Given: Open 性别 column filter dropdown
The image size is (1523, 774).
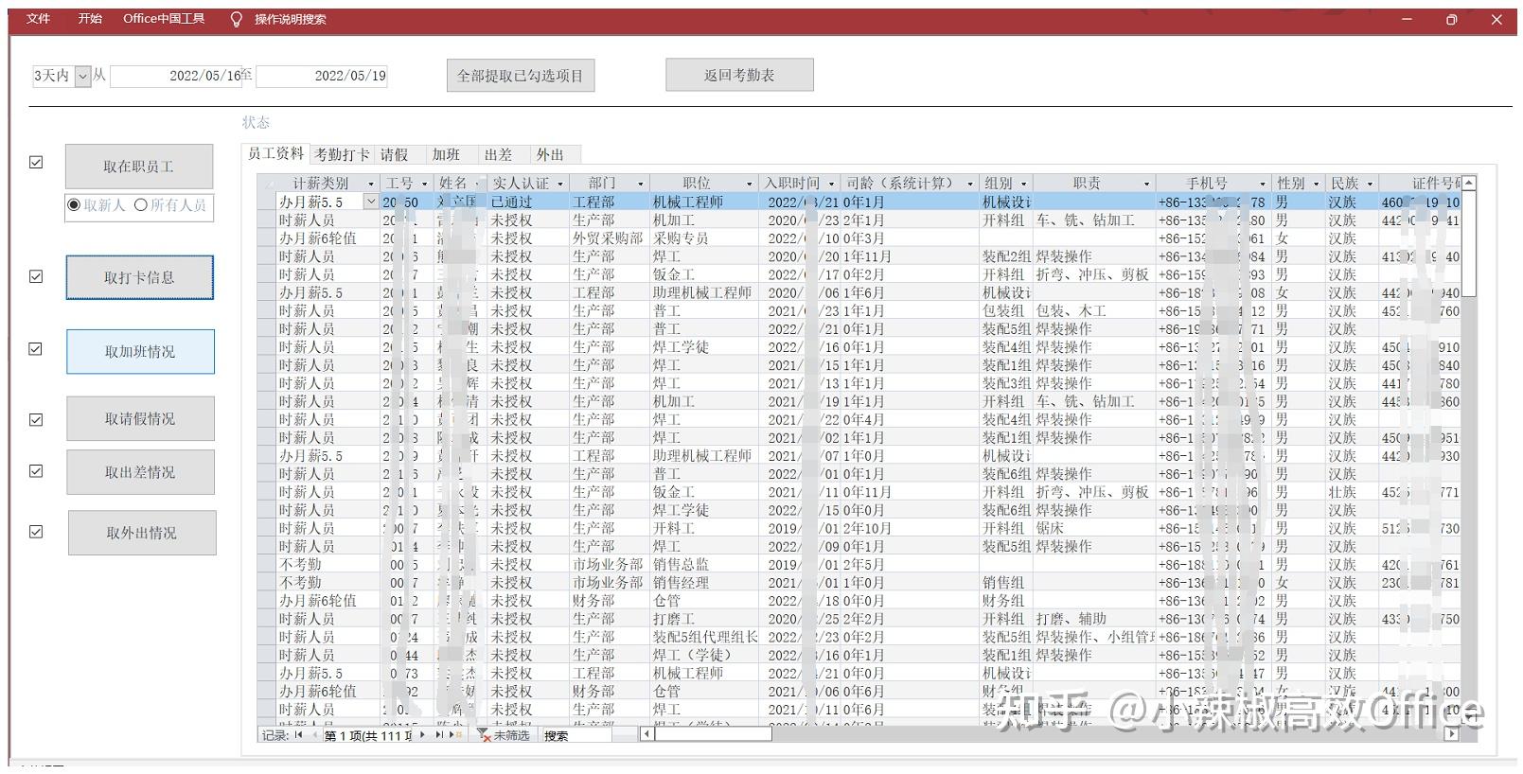Looking at the screenshot, I should coord(1317,184).
